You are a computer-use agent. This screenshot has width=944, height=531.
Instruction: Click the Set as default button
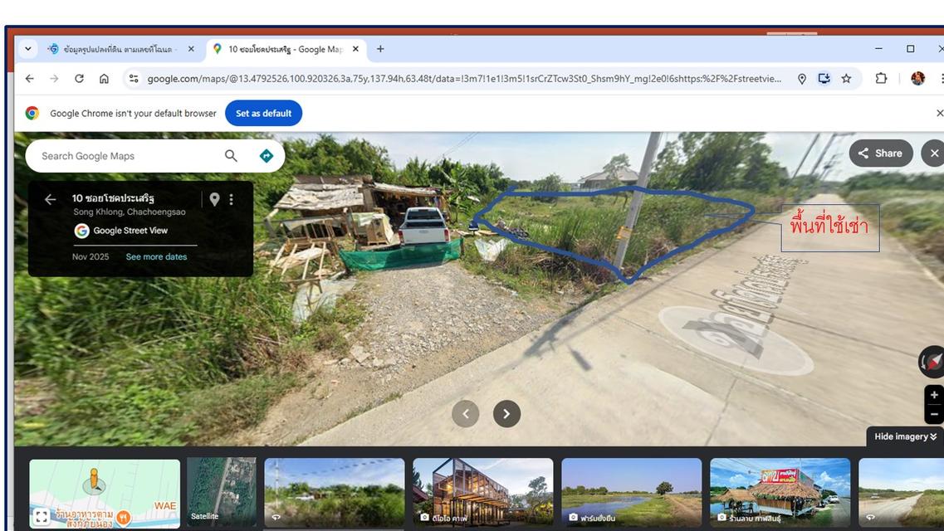pos(263,114)
